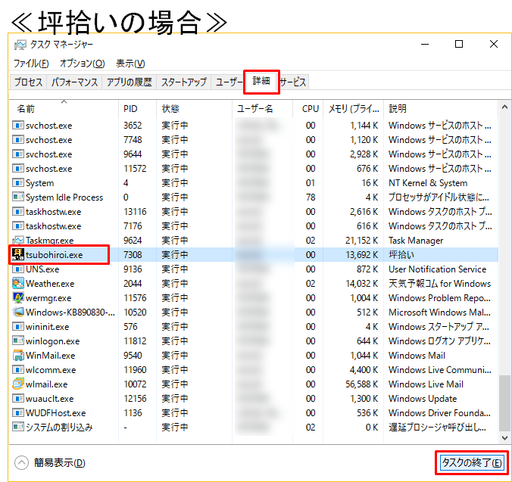This screenshot has height=482, width=512.
Task: Switch to the パフォーマンス tab
Action: [x=74, y=82]
